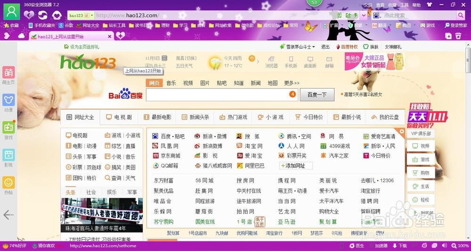Screen dimensions: 471x251
Task: Click the page vertical scrollbar thumb
Action: [x=468, y=60]
